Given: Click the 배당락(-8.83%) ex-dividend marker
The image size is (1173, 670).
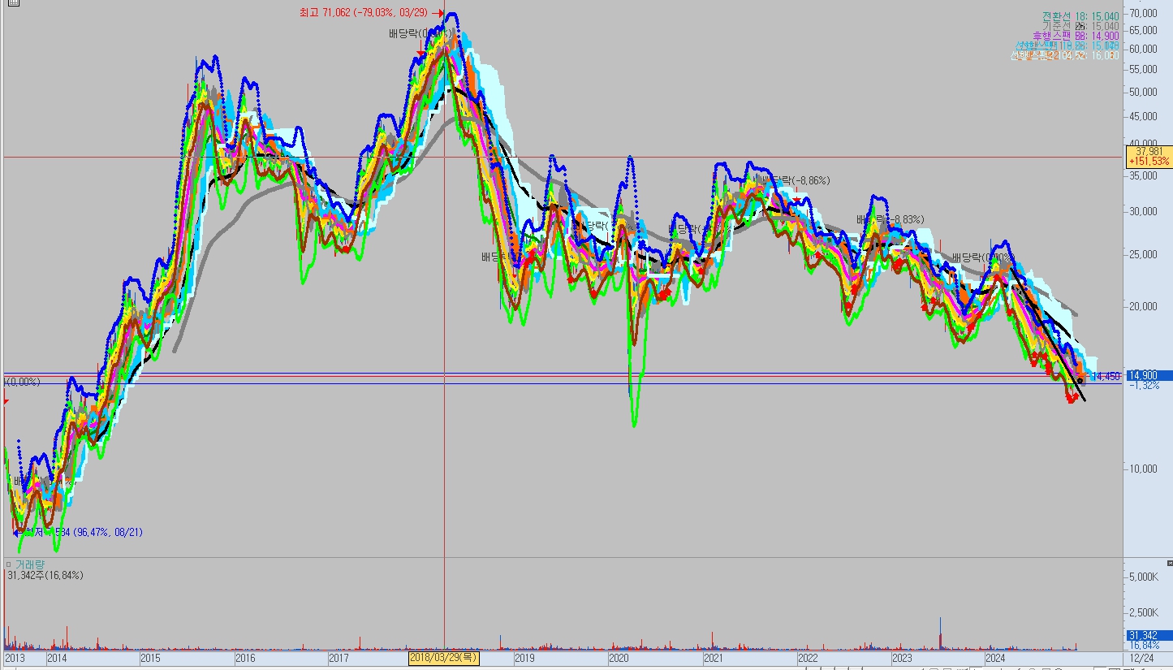Looking at the screenshot, I should pos(891,219).
